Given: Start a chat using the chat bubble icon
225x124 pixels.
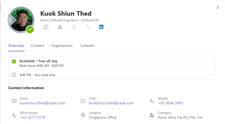Looking at the screenshot, I should (x=46, y=27).
